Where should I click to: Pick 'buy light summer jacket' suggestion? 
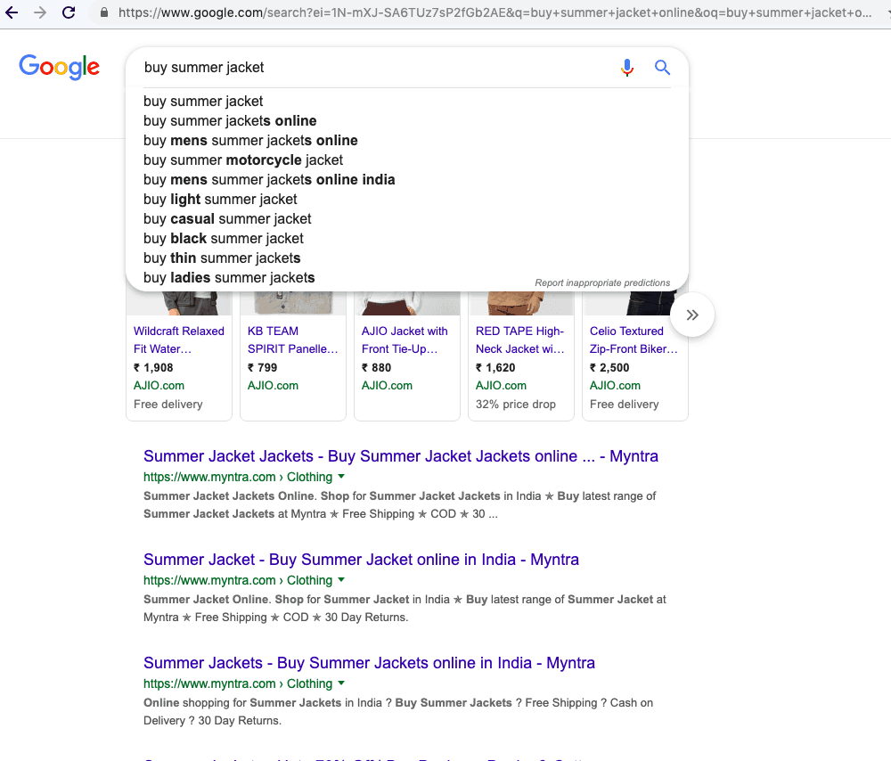tap(220, 200)
